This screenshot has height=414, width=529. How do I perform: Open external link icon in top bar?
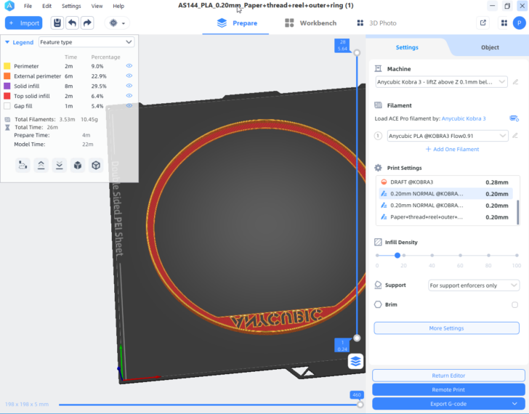(482, 23)
